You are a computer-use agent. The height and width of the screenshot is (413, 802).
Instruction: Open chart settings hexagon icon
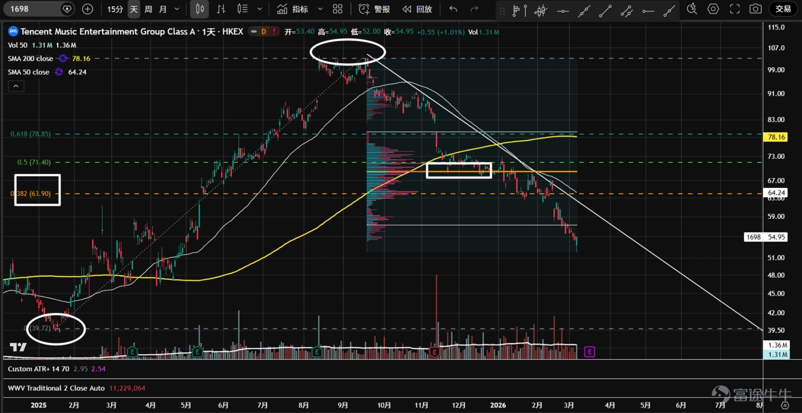713,9
